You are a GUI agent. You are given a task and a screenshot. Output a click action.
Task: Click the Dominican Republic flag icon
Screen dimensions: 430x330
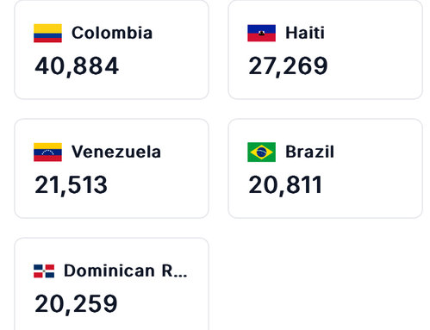click(x=44, y=271)
